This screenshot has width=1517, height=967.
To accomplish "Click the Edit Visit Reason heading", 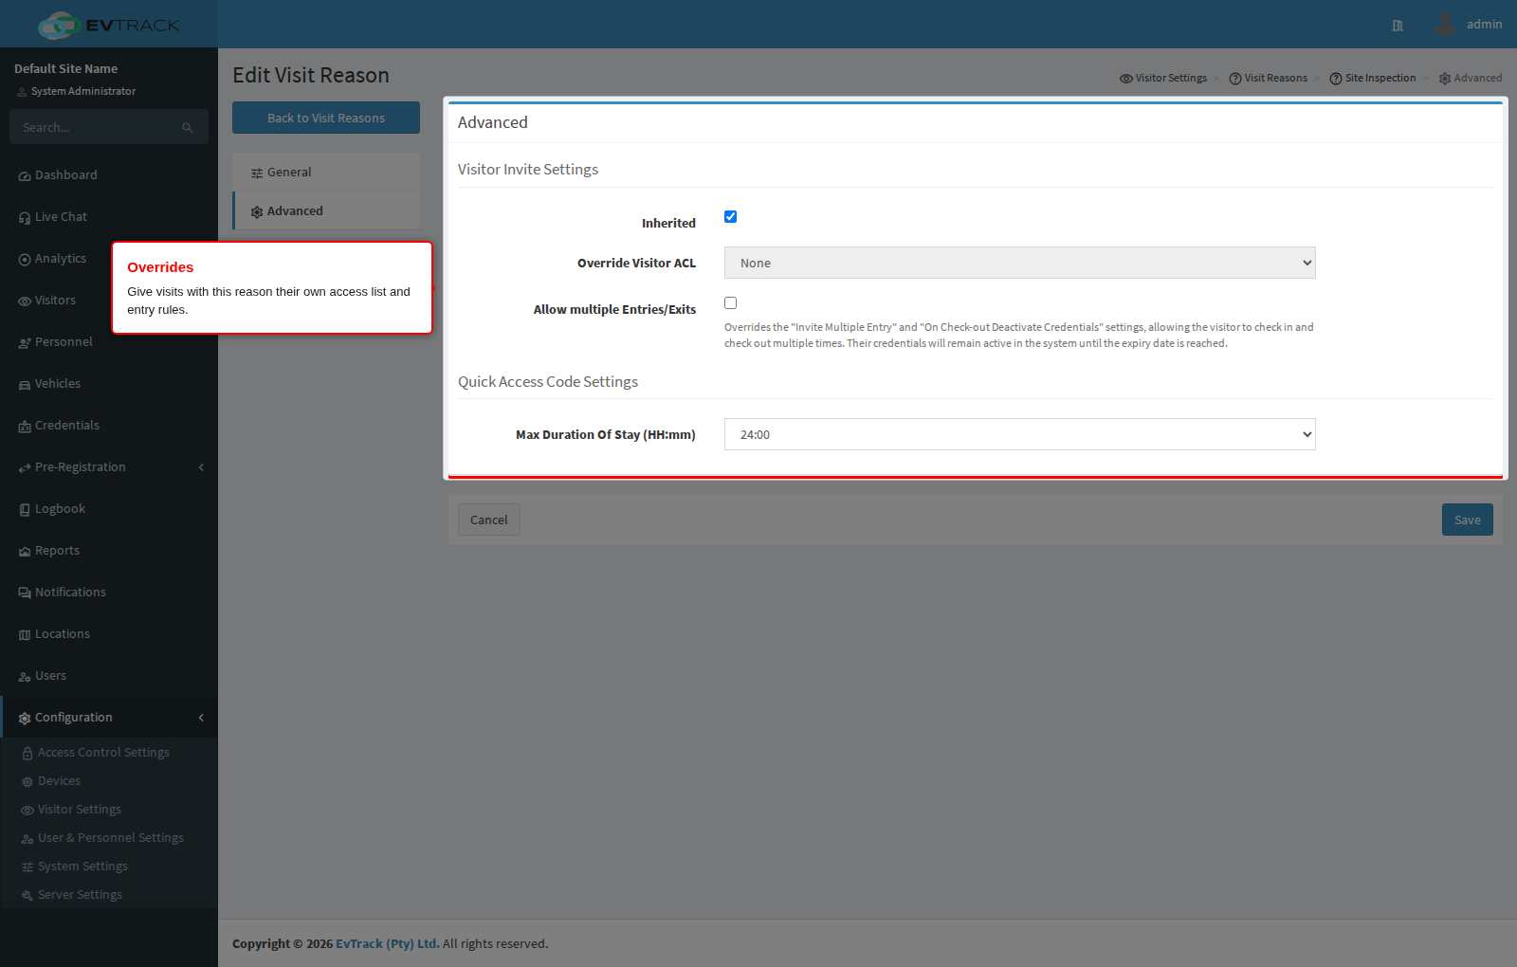I will click(311, 75).
